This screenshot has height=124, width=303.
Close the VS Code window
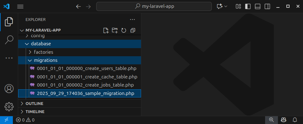coord(298,7)
